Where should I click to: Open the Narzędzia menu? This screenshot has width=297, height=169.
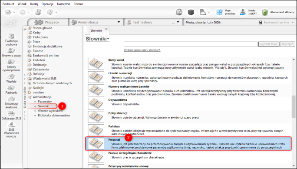[63, 4]
